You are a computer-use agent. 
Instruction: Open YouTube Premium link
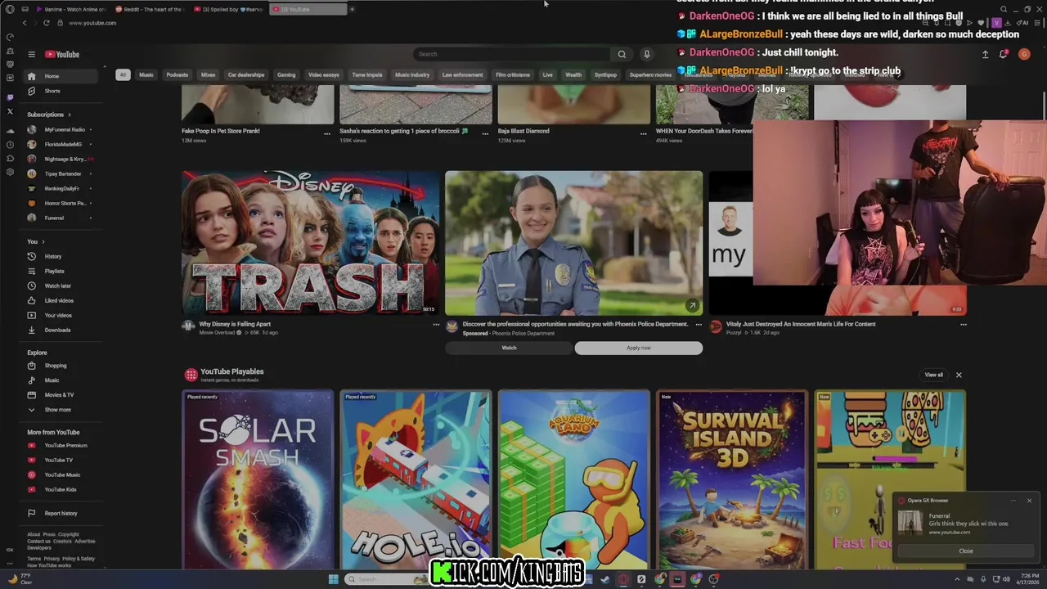pos(61,445)
